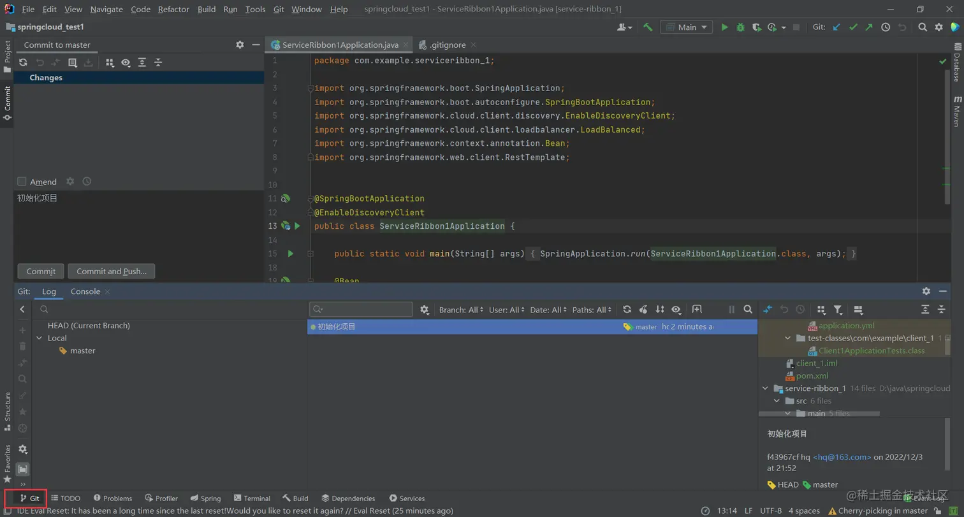Open the Refactor menu
Viewport: 964px width, 517px height.
[173, 9]
